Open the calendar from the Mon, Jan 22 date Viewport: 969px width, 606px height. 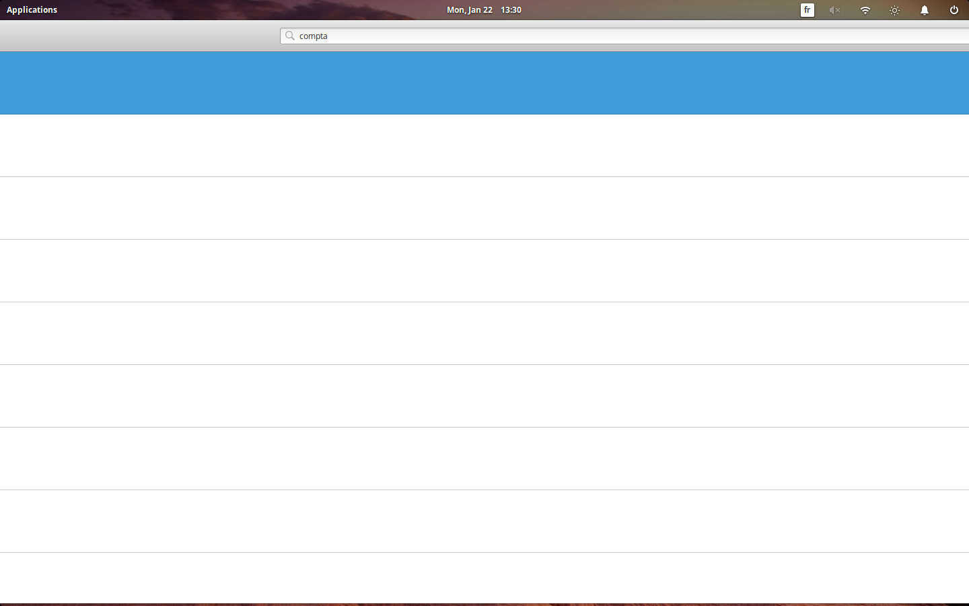click(469, 10)
